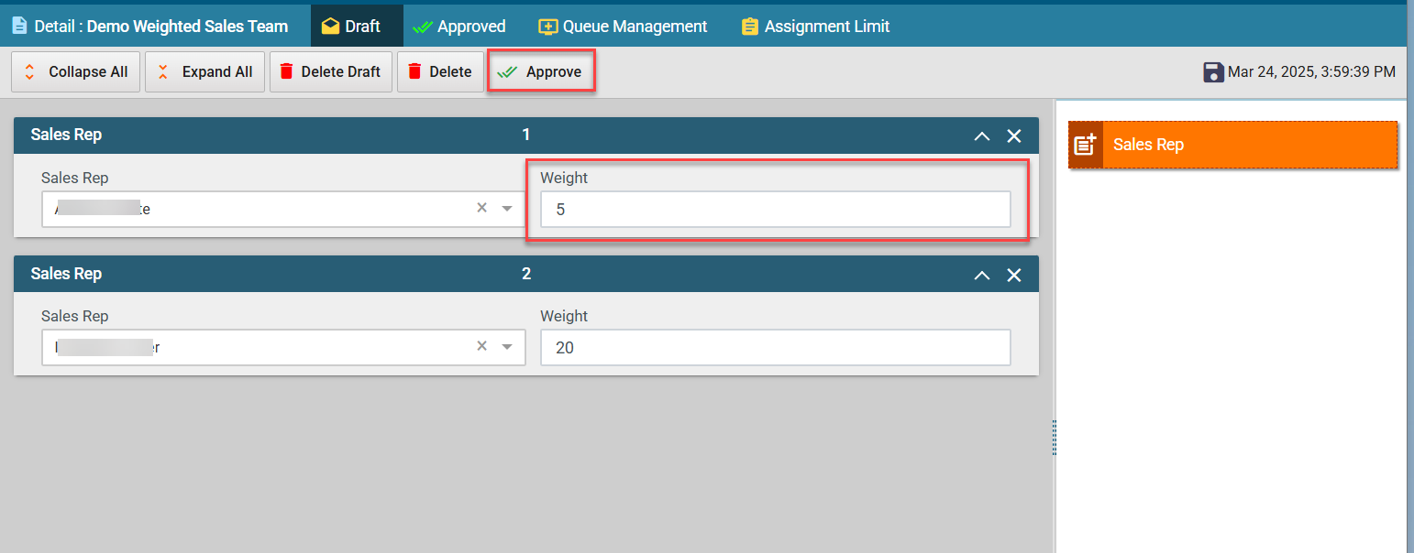Open the Draft tab
This screenshot has height=553, width=1414.
357,27
